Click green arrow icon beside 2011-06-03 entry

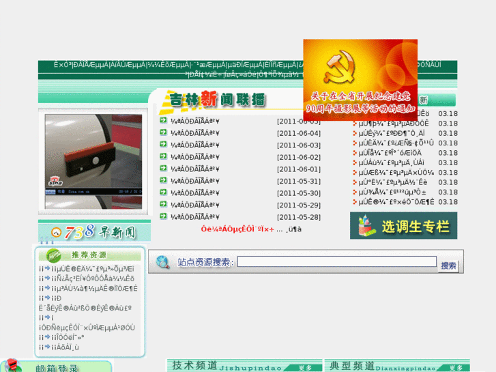point(163,144)
